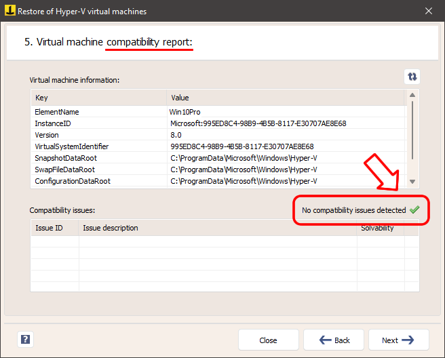Sort by the Value column header

coord(286,98)
